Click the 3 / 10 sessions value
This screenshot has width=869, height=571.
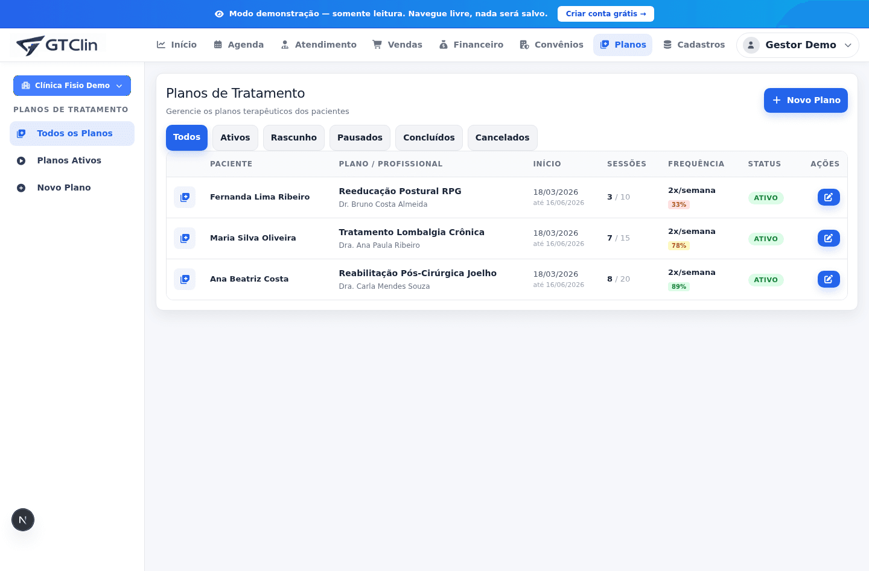pos(619,197)
